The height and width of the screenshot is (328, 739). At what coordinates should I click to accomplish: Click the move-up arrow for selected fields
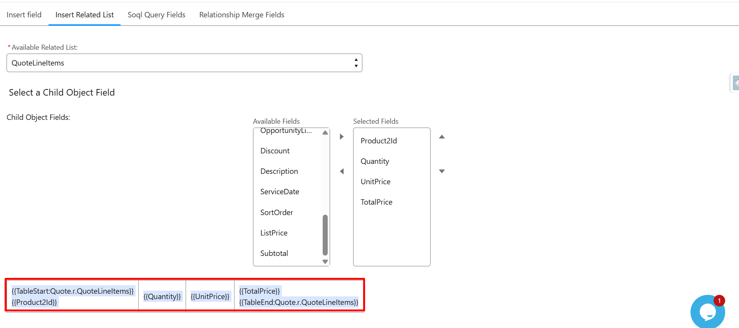tap(442, 137)
